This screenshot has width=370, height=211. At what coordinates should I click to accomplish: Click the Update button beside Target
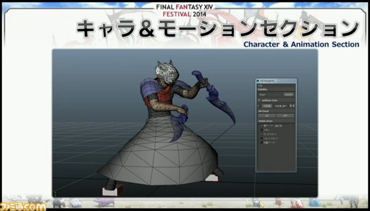[x=288, y=94]
